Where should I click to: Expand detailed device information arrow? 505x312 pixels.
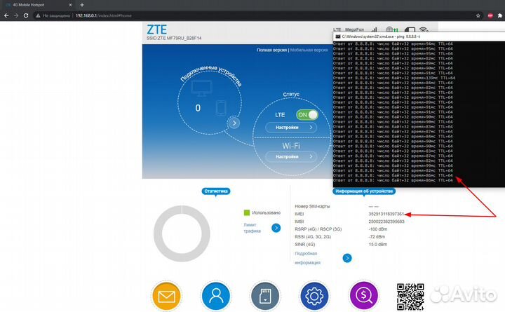pos(346,258)
